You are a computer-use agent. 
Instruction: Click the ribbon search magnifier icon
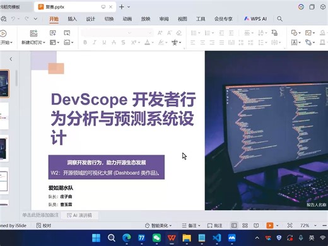pos(279,19)
